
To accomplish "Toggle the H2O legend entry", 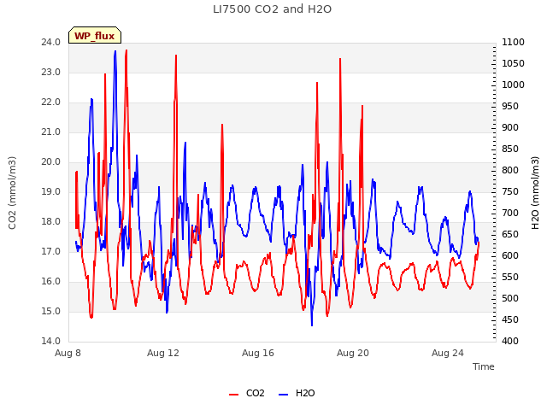I will click(297, 393).
